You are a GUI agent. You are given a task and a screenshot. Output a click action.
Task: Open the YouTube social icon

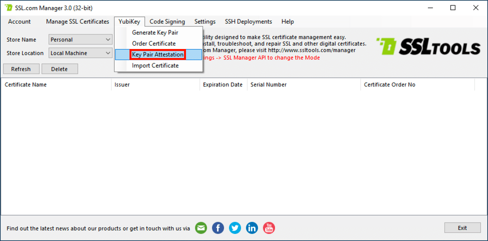[269, 228]
